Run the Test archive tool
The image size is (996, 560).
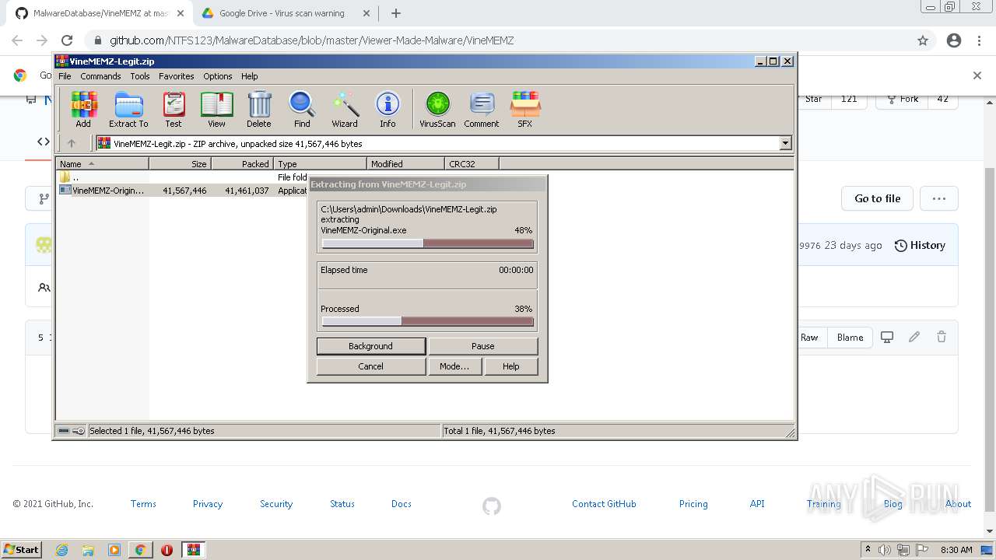coord(174,109)
